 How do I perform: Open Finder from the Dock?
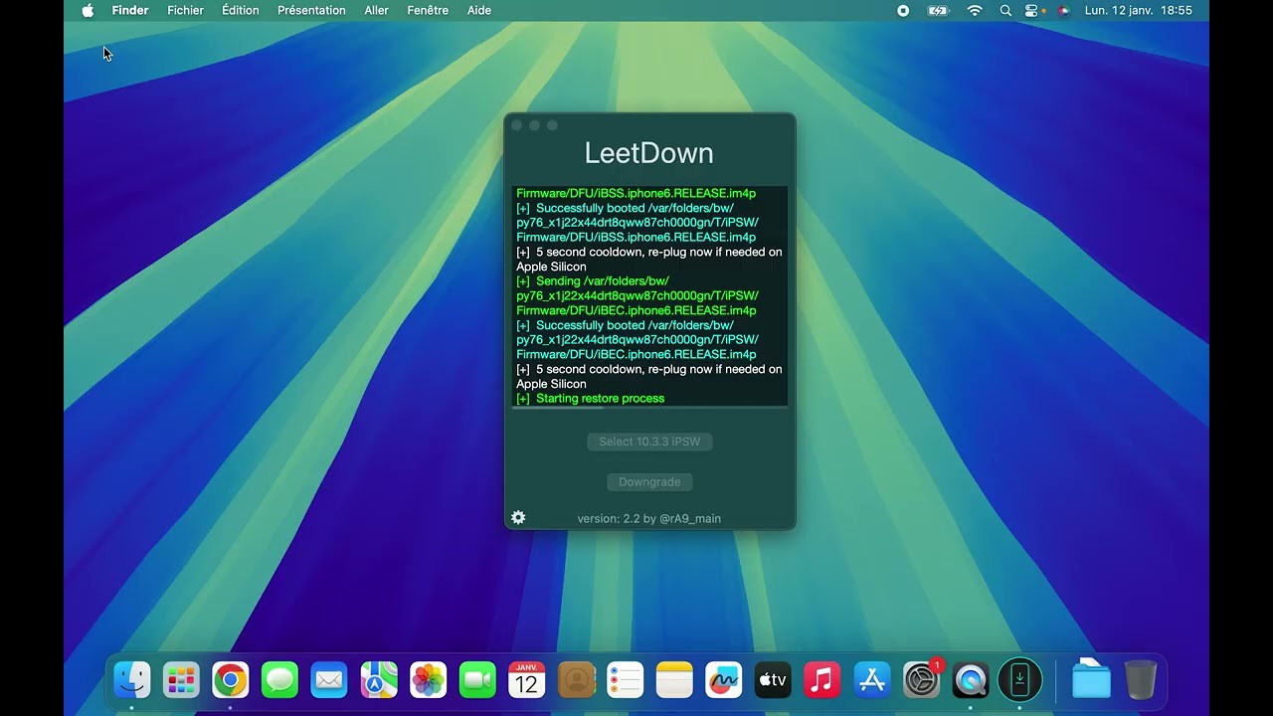131,680
